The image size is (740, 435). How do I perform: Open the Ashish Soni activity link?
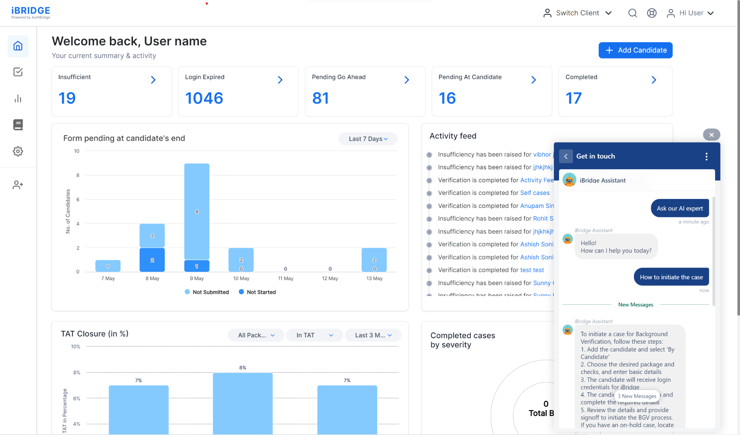click(x=537, y=244)
